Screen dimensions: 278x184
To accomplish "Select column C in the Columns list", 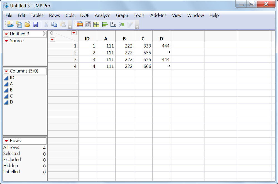I will [11, 96].
